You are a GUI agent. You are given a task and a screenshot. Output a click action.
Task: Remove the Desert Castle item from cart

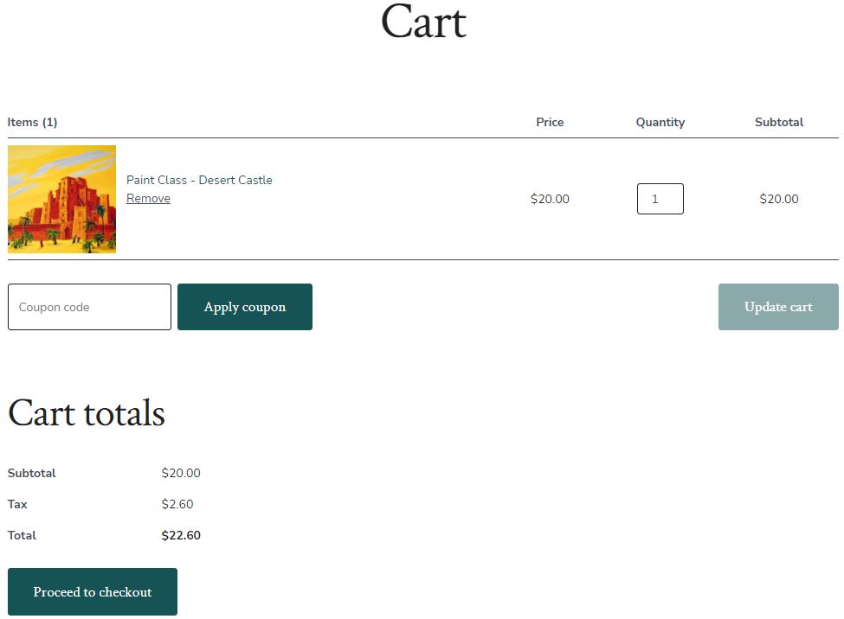148,198
